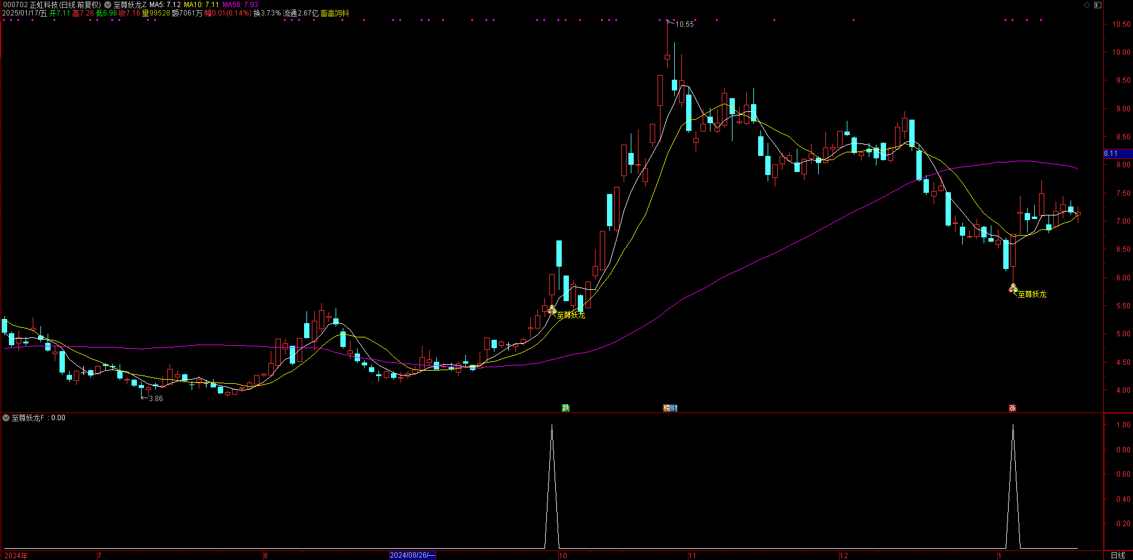This screenshot has height=560, width=1133.
Task: Click the 1.00 label on indicator axis
Action: coord(1123,425)
